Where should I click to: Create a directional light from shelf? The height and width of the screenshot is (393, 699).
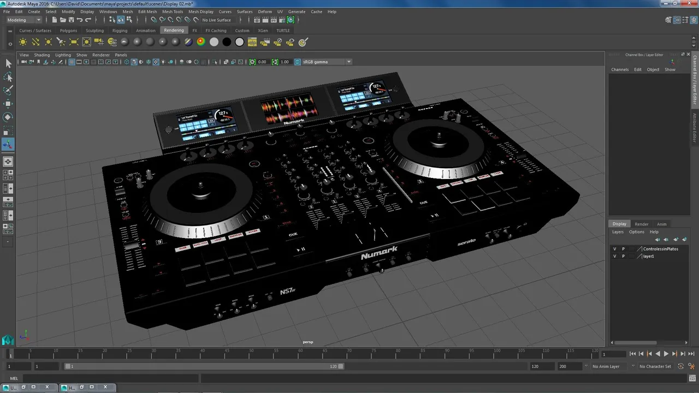pyautogui.click(x=35, y=42)
